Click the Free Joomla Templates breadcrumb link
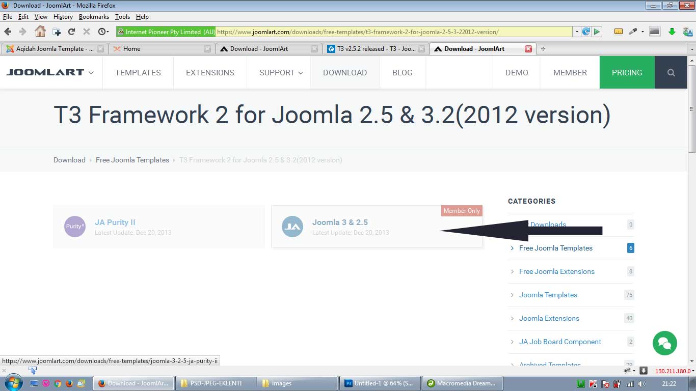 click(132, 160)
